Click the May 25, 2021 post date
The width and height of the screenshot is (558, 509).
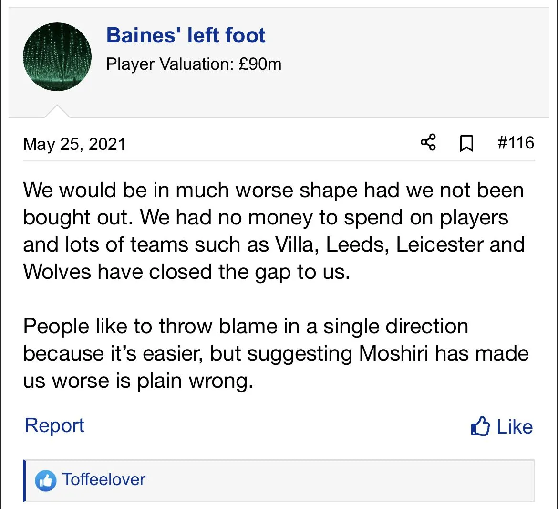tap(74, 144)
